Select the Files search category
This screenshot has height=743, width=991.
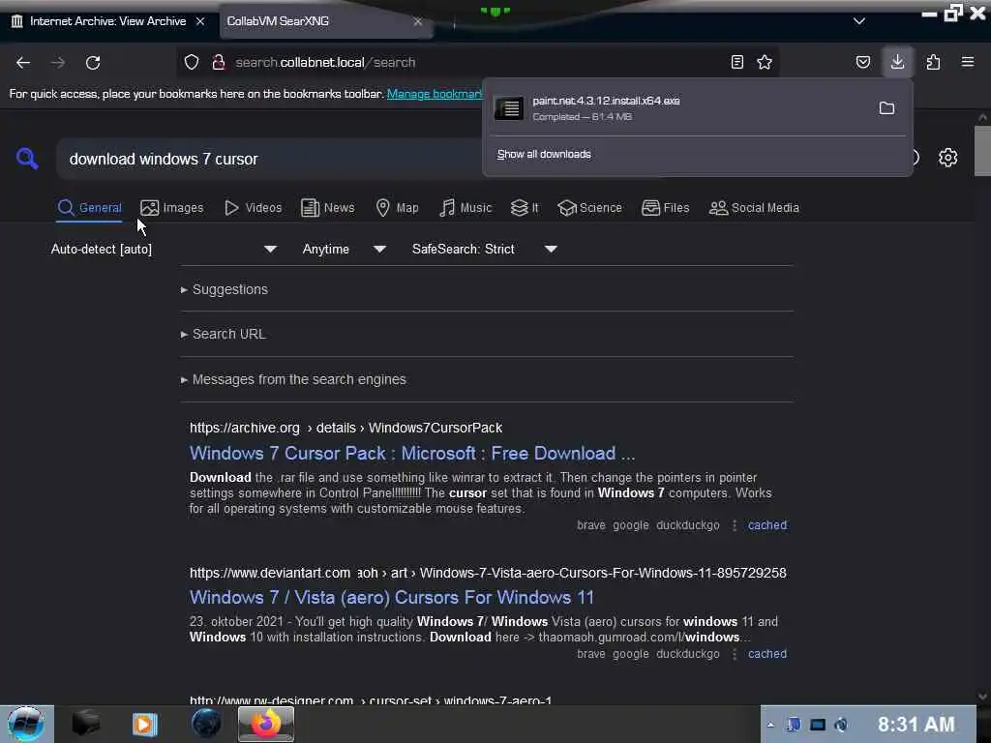click(666, 208)
